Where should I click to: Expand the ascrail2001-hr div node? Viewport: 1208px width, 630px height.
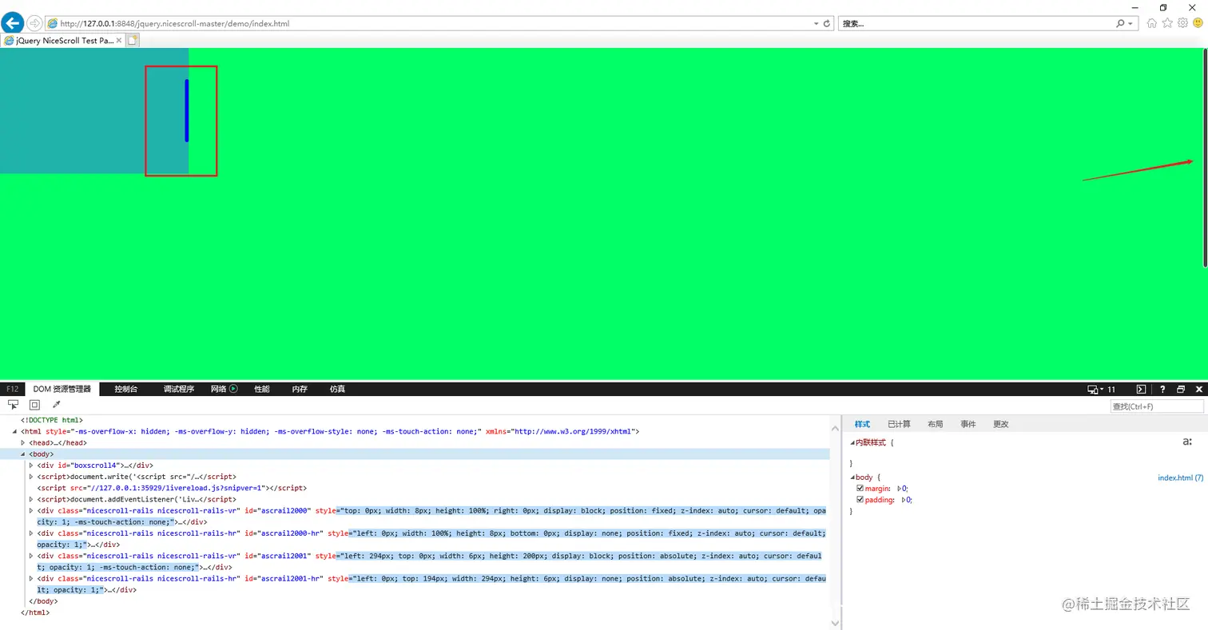pos(31,578)
